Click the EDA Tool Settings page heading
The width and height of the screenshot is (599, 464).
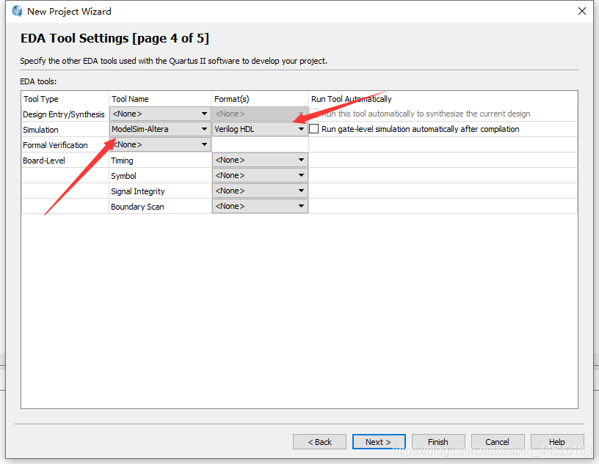(x=115, y=38)
